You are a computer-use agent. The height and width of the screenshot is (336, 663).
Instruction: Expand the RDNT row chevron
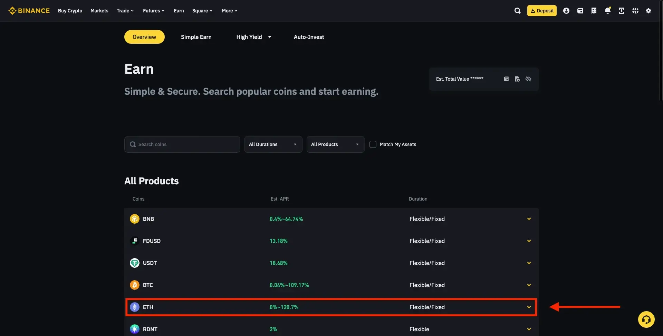(529, 329)
